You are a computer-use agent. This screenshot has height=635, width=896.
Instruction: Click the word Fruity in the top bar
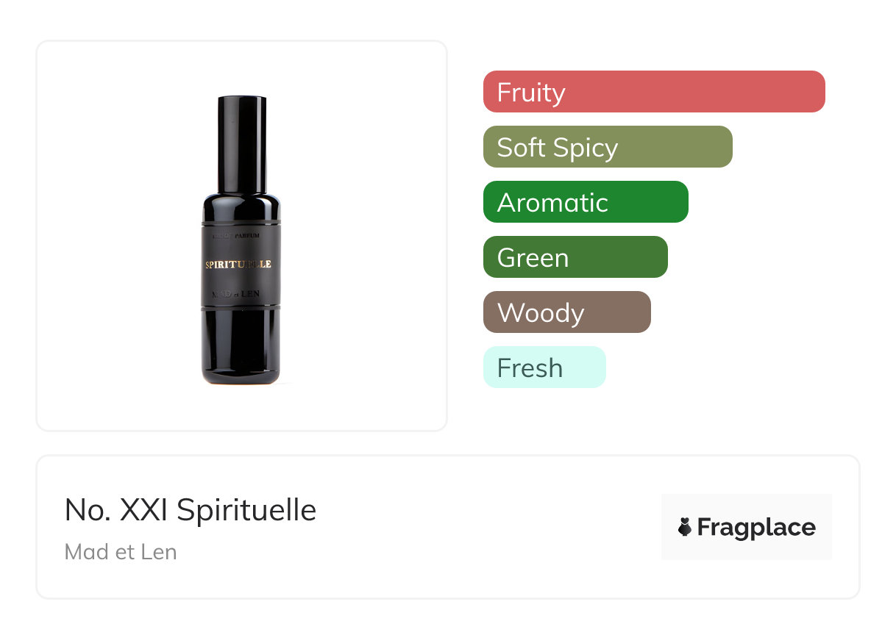530,92
